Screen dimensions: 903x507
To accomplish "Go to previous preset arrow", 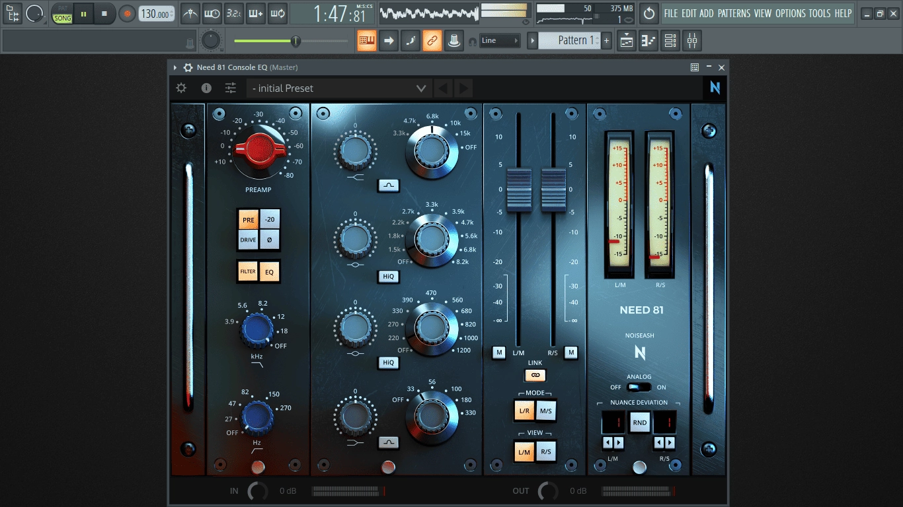I will [443, 88].
